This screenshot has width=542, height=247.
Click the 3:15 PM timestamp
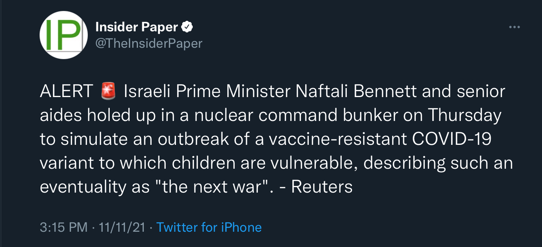pos(64,227)
